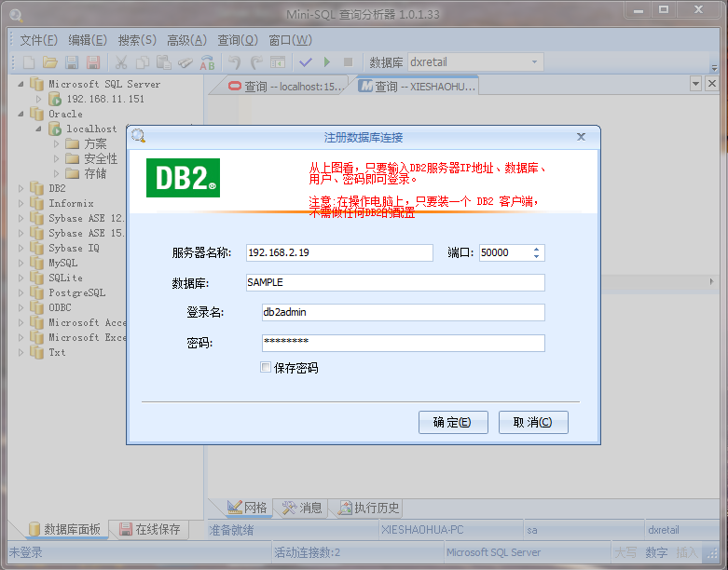Click the MySQL database group icon

[x=36, y=263]
